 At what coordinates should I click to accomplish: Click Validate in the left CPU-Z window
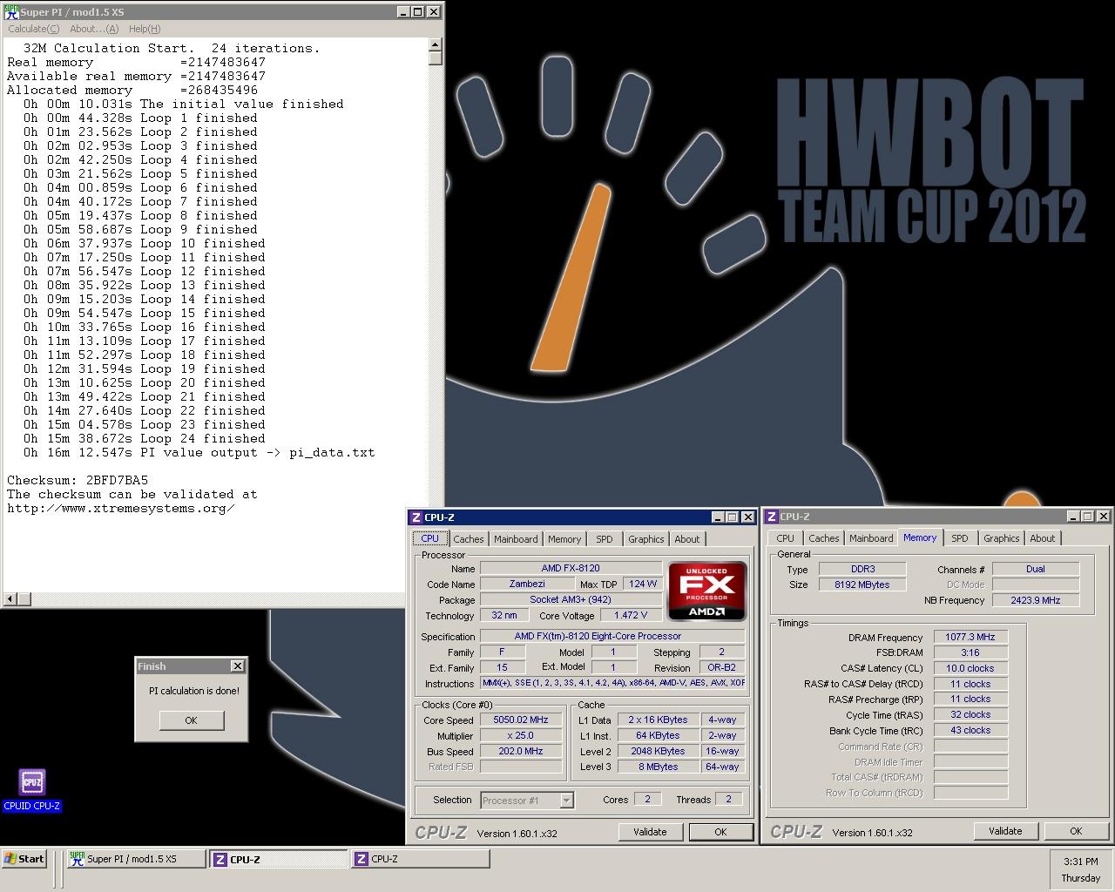650,832
